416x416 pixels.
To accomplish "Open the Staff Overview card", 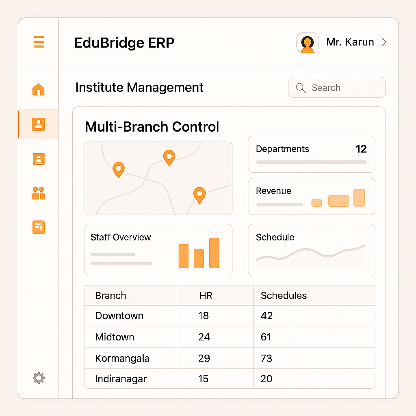I will point(158,250).
